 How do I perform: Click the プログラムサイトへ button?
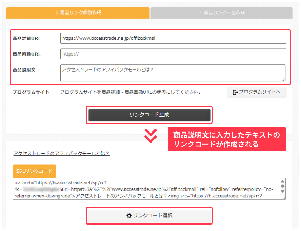(257, 92)
